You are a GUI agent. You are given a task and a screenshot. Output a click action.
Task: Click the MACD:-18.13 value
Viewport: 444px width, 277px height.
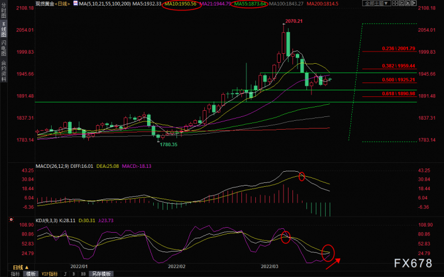137,166
